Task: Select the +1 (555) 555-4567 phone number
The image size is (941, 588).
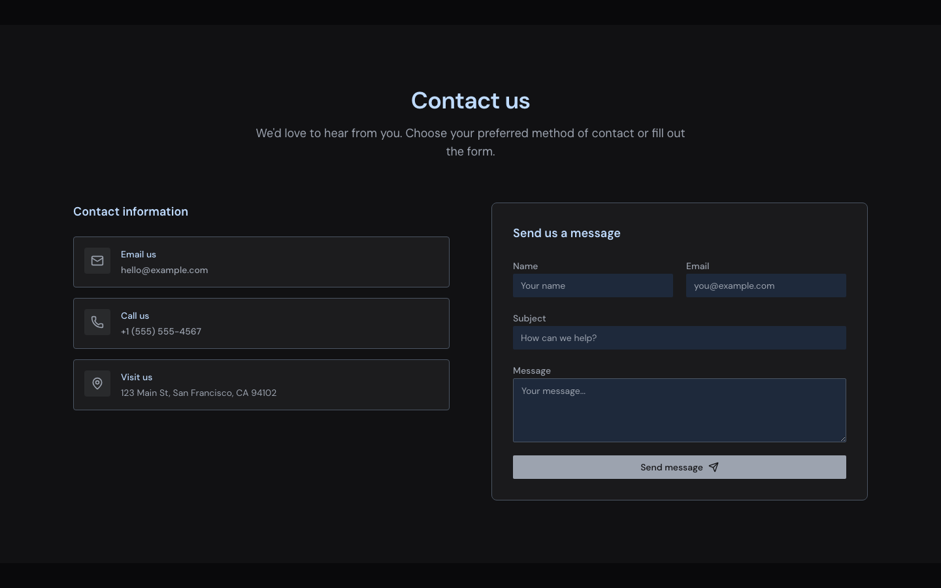Action: [x=161, y=331]
